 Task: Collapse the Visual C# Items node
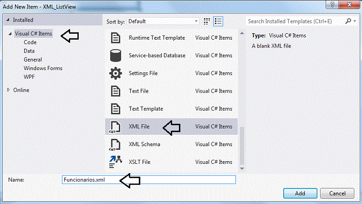click(10, 34)
